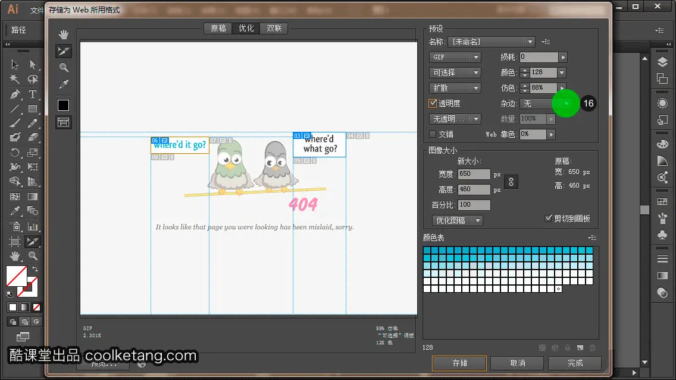Select the Paintbrush tool in Illustrator
The width and height of the screenshot is (676, 380).
pyautogui.click(x=15, y=123)
